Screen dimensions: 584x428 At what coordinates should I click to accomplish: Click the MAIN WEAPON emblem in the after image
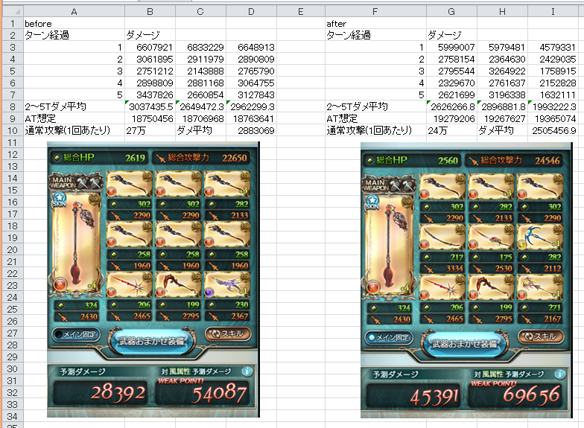pyautogui.click(x=389, y=185)
